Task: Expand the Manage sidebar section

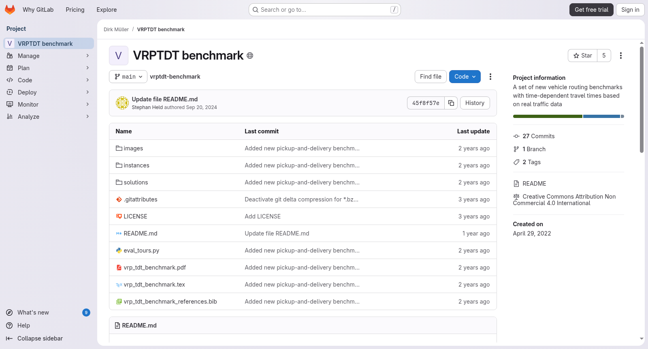Action: (x=49, y=56)
